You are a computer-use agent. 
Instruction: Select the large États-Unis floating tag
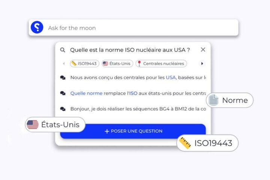click(55, 124)
